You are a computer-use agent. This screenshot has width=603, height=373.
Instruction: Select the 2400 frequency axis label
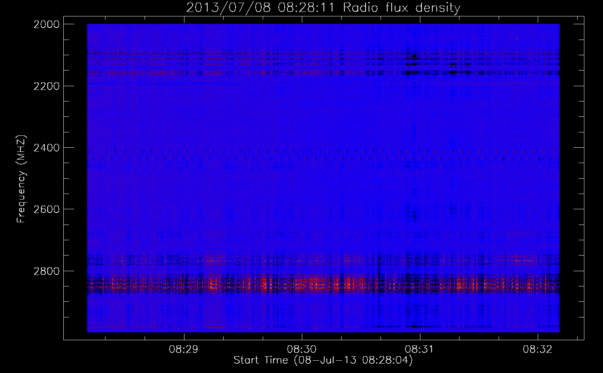pos(47,148)
